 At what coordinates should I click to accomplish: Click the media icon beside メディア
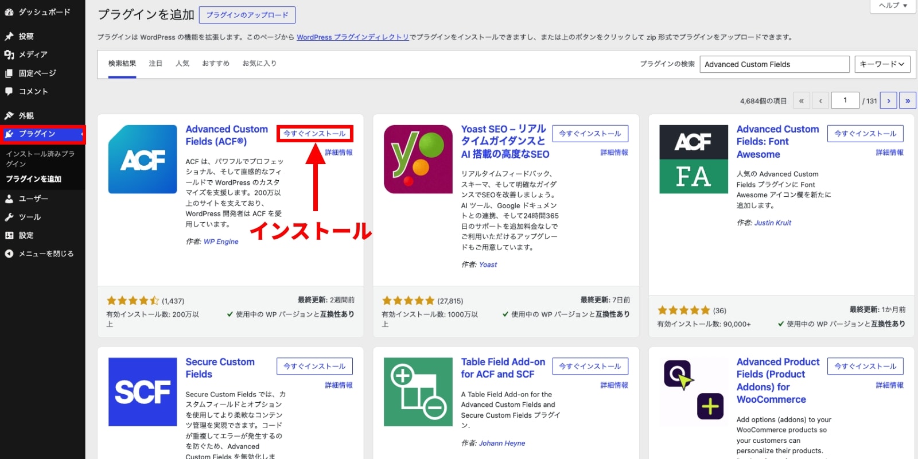9,55
